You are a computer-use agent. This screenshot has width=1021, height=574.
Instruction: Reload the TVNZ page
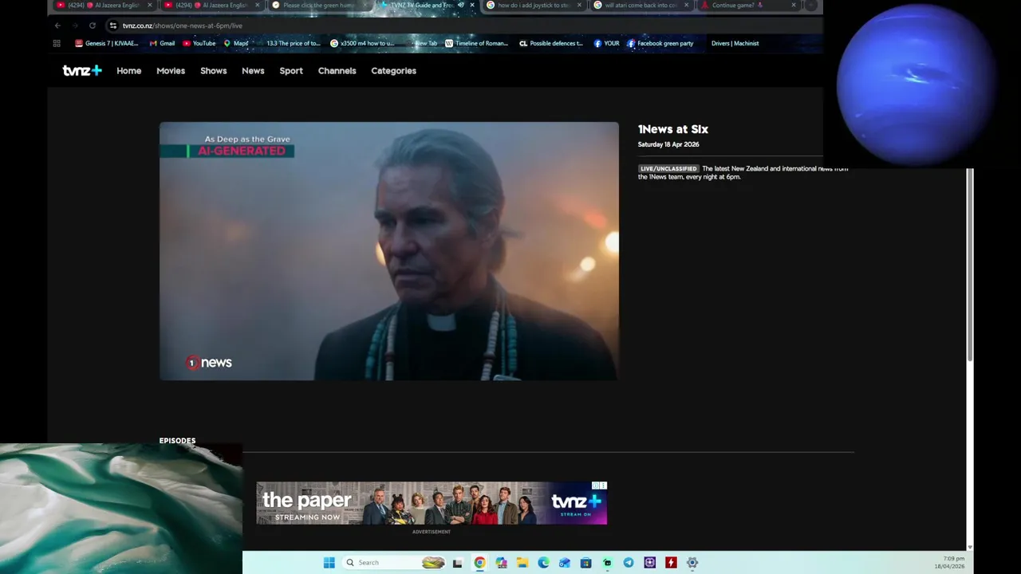[93, 26]
